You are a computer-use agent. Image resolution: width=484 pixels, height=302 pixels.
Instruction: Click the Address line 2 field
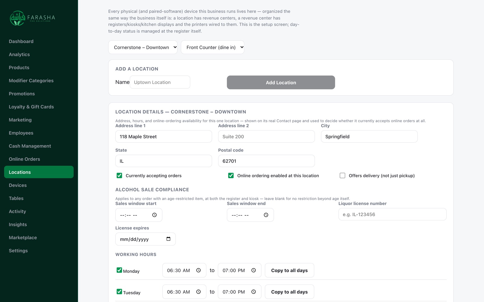pos(267,137)
